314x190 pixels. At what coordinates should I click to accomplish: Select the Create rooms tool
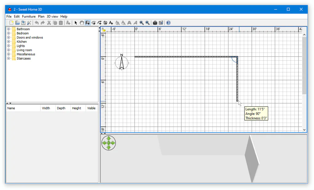click(94, 23)
